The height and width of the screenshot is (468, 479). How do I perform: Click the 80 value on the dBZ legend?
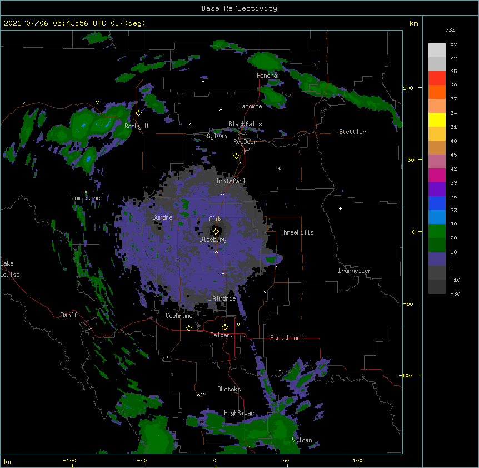453,44
